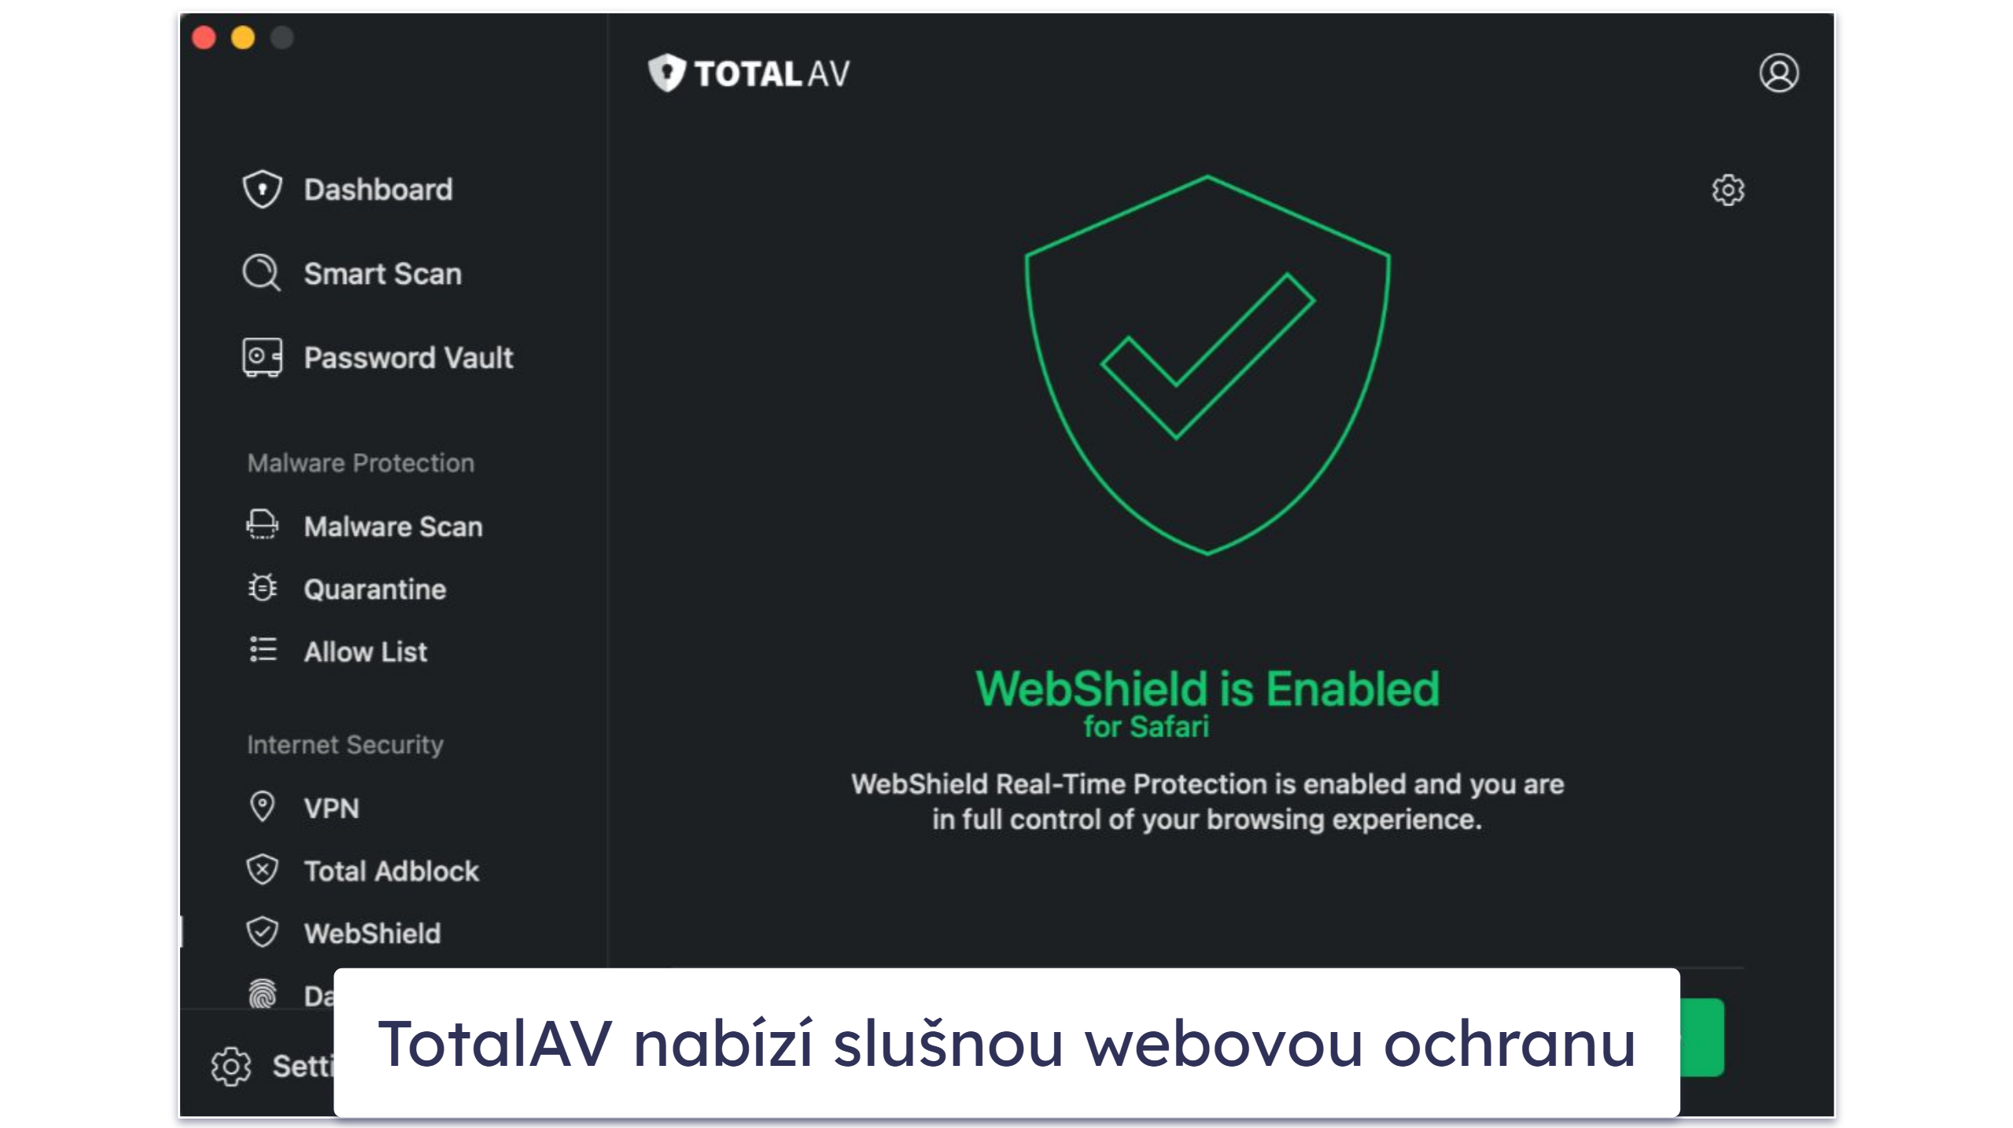The height and width of the screenshot is (1128, 2013).
Task: Navigate to Smart Scan
Action: tap(382, 274)
